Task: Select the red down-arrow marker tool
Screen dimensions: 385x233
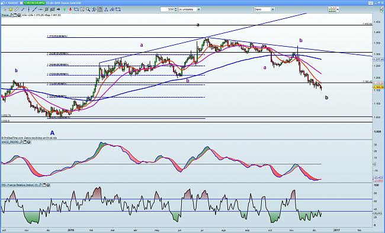Action: coord(70,9)
